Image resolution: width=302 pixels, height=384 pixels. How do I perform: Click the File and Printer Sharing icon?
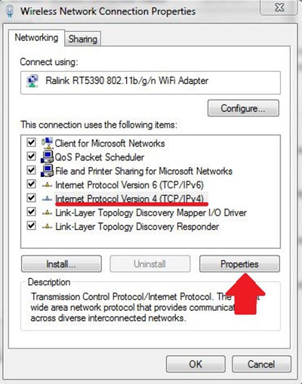[48, 171]
